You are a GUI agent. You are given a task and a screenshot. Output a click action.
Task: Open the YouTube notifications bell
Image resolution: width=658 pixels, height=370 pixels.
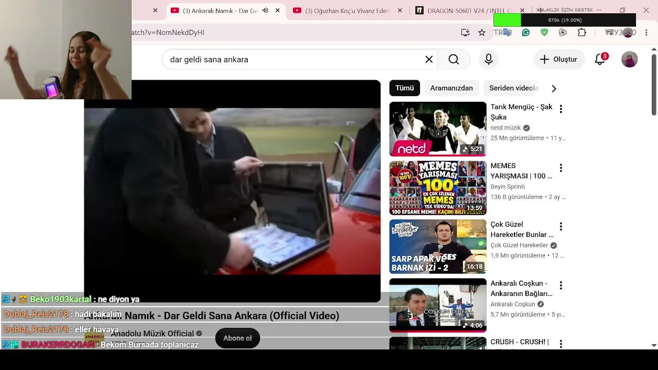(x=600, y=60)
